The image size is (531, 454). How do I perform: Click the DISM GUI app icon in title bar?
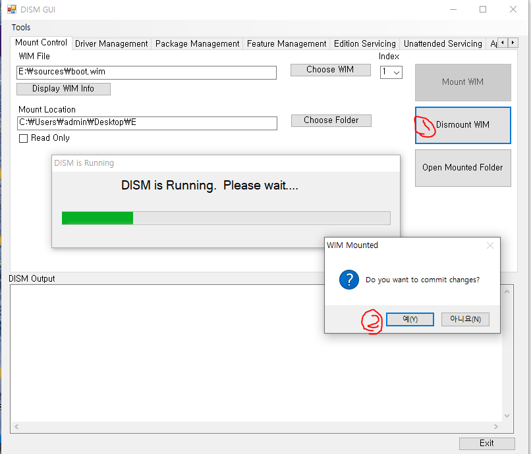click(11, 9)
